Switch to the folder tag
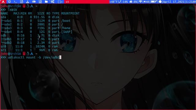Viewport: 196px width, 110px height. point(46,2)
